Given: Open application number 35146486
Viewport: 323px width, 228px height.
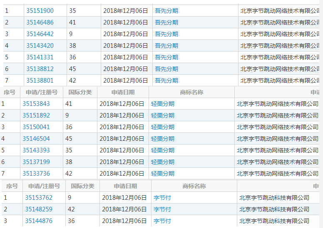Looking at the screenshot, I should click(40, 22).
